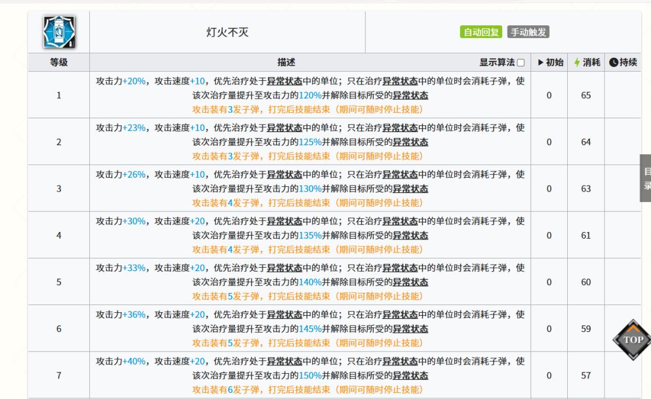Click the skill name 灯火不灭
This screenshot has height=399, width=651.
coord(227,33)
